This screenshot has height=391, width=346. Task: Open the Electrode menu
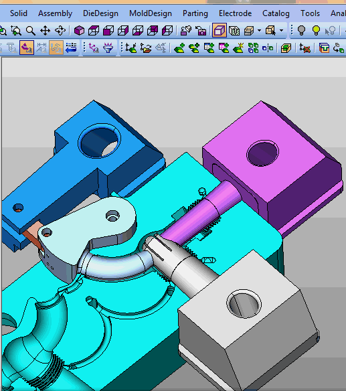235,13
